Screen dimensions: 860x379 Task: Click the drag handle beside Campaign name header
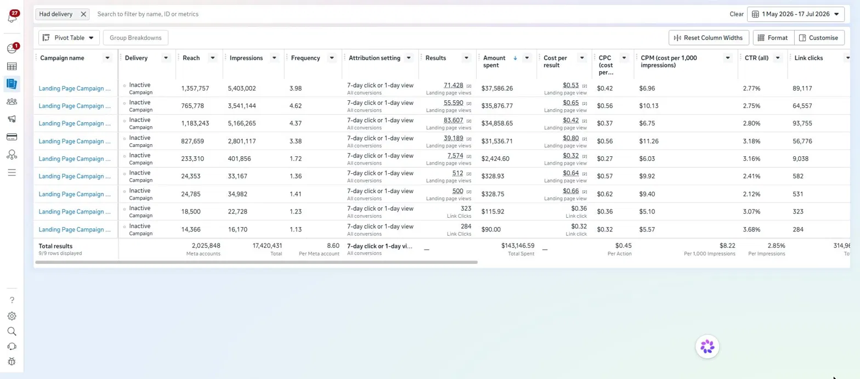pyautogui.click(x=37, y=58)
